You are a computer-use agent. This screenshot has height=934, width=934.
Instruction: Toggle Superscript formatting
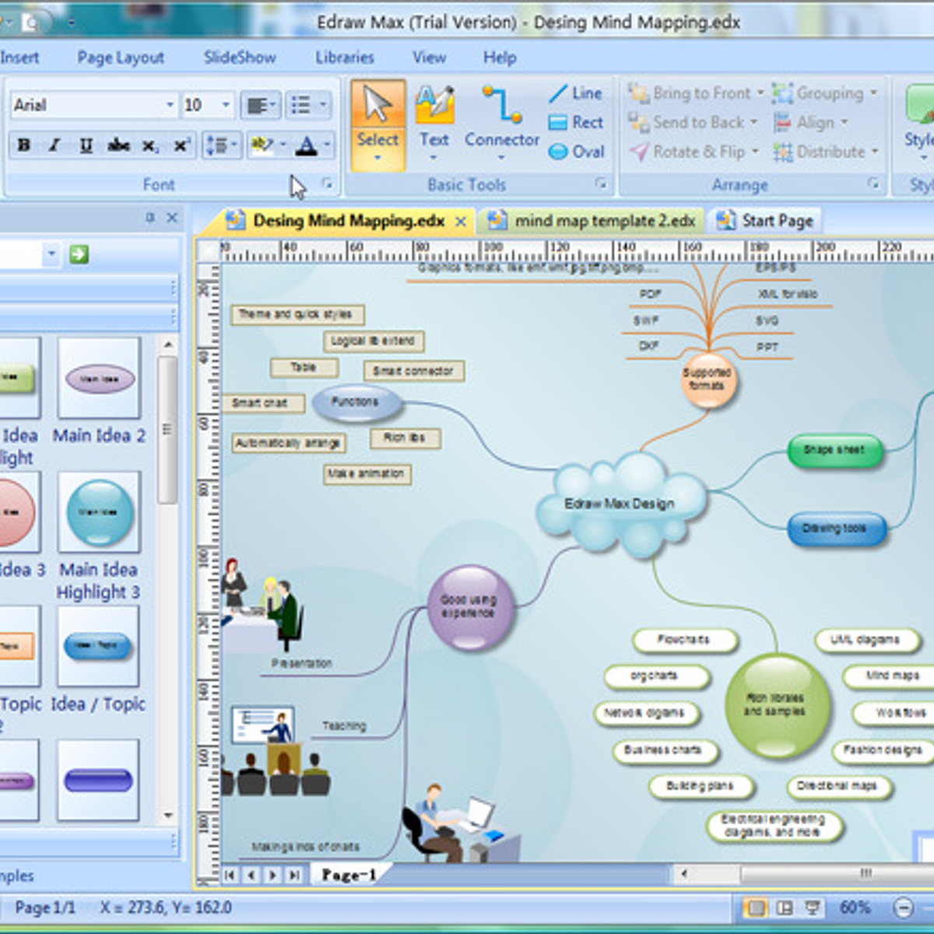point(181,146)
